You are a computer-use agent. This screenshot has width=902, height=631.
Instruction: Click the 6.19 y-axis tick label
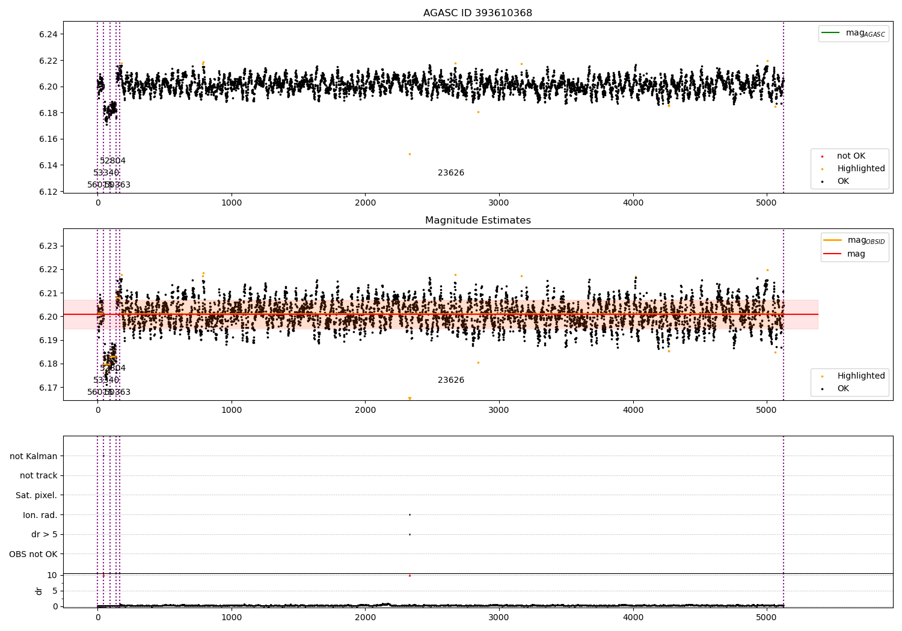point(48,340)
